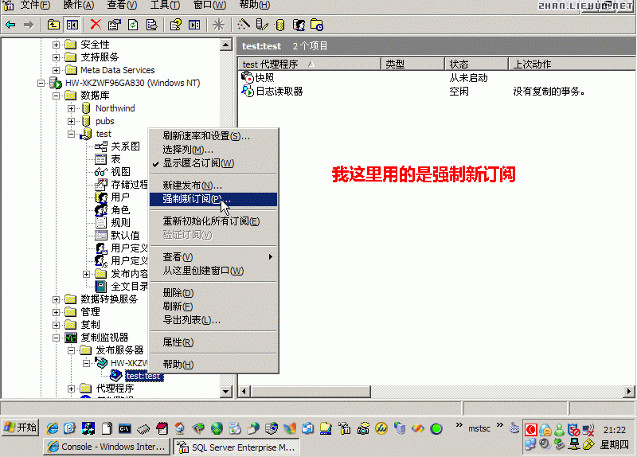This screenshot has height=457, width=637.
Task: Select the 从未启动 status cell
Action: pos(468,77)
